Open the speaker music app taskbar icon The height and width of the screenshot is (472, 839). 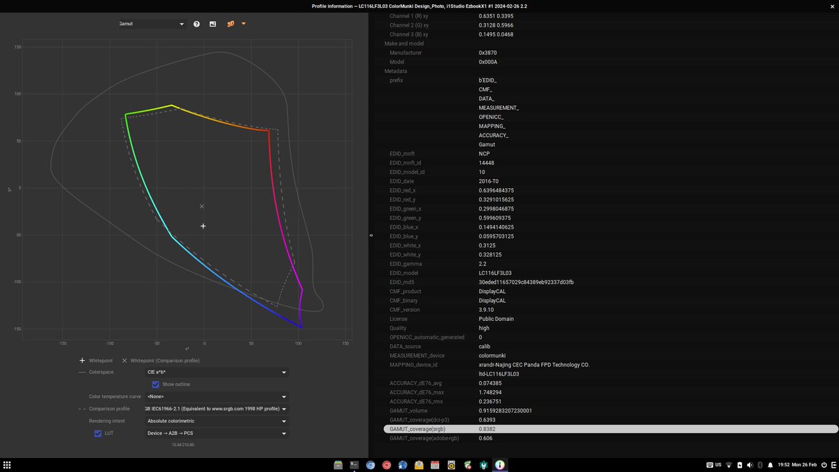pos(451,465)
